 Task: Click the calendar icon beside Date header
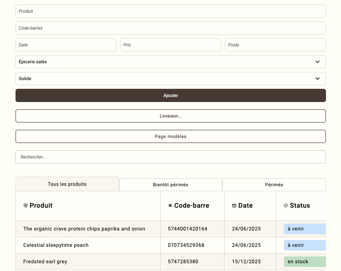(234, 205)
